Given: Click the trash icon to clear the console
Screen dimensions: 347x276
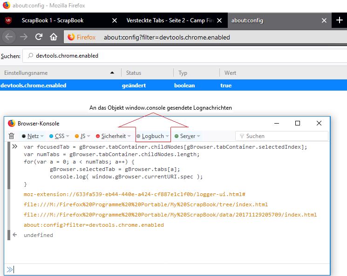Looking at the screenshot, I should 12,136.
